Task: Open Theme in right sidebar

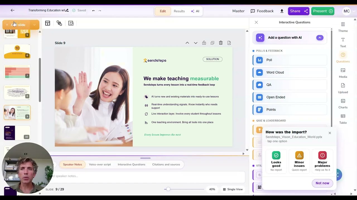Action: coord(343,27)
